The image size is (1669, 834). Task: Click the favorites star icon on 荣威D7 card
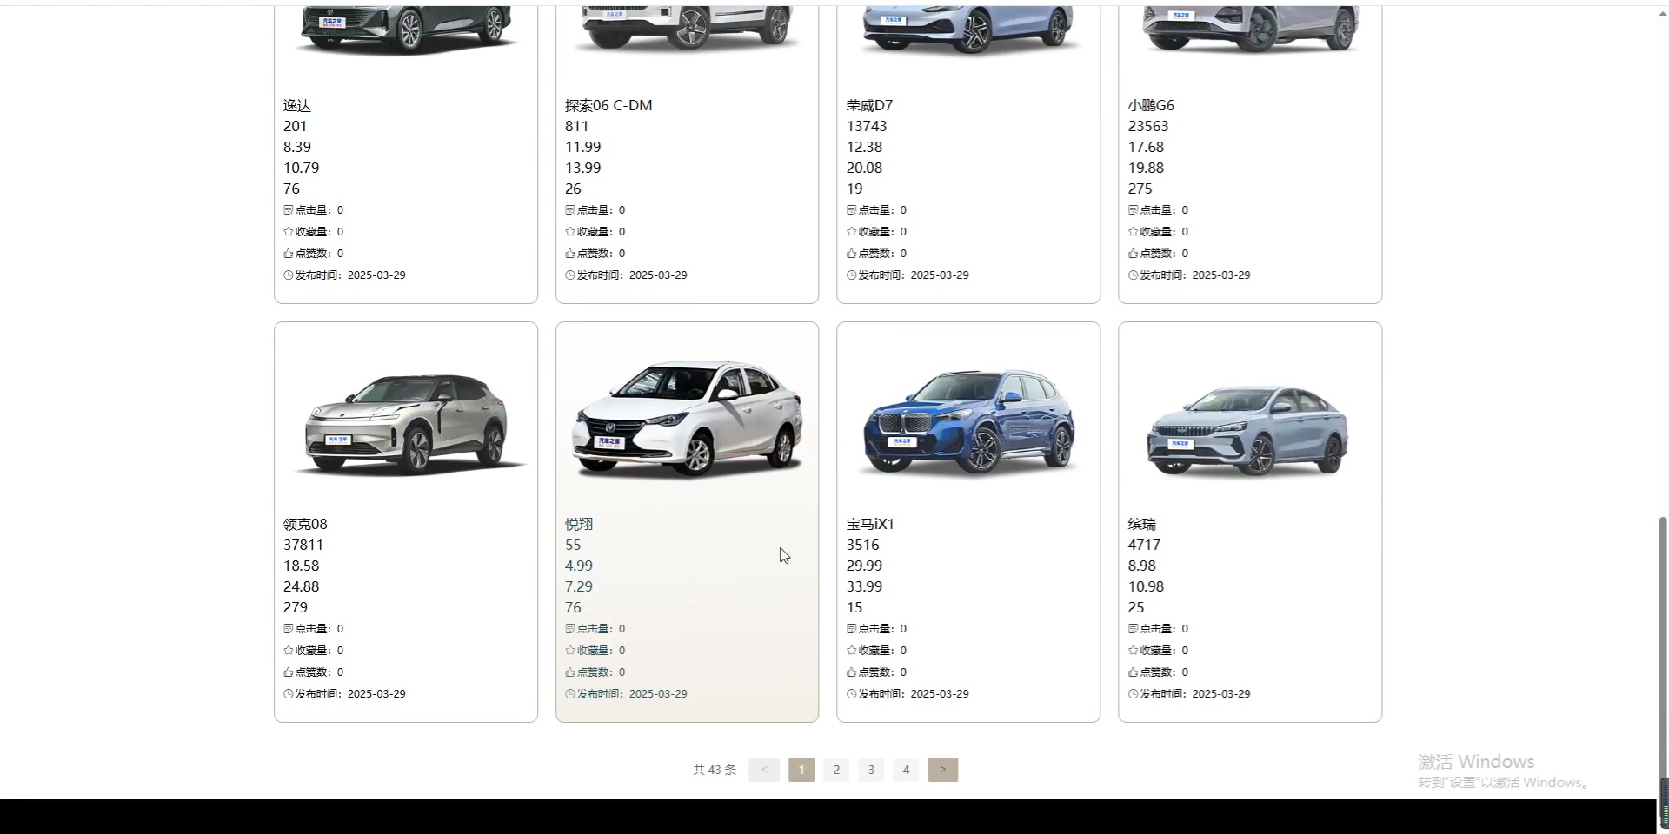852,232
